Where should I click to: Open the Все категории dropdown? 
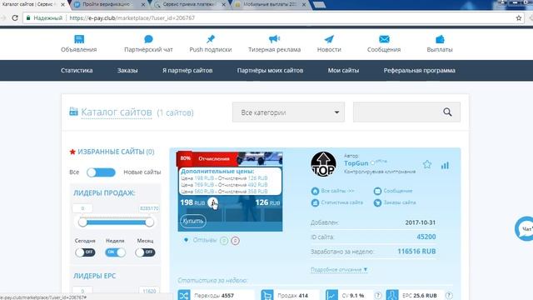point(288,112)
